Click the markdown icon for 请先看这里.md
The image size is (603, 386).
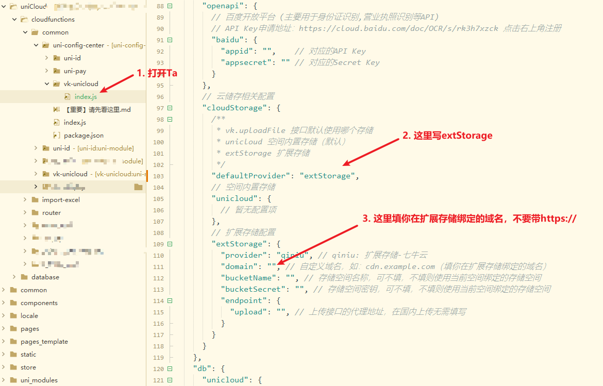(57, 110)
